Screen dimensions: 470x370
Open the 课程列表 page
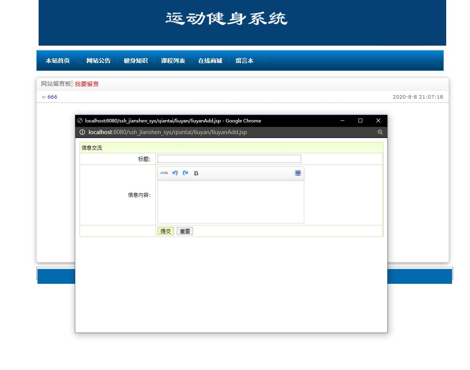pos(173,60)
